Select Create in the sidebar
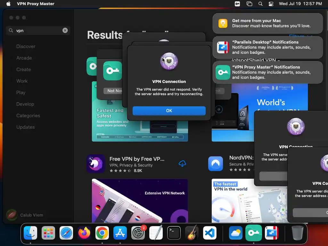The image size is (328, 246). click(x=23, y=70)
